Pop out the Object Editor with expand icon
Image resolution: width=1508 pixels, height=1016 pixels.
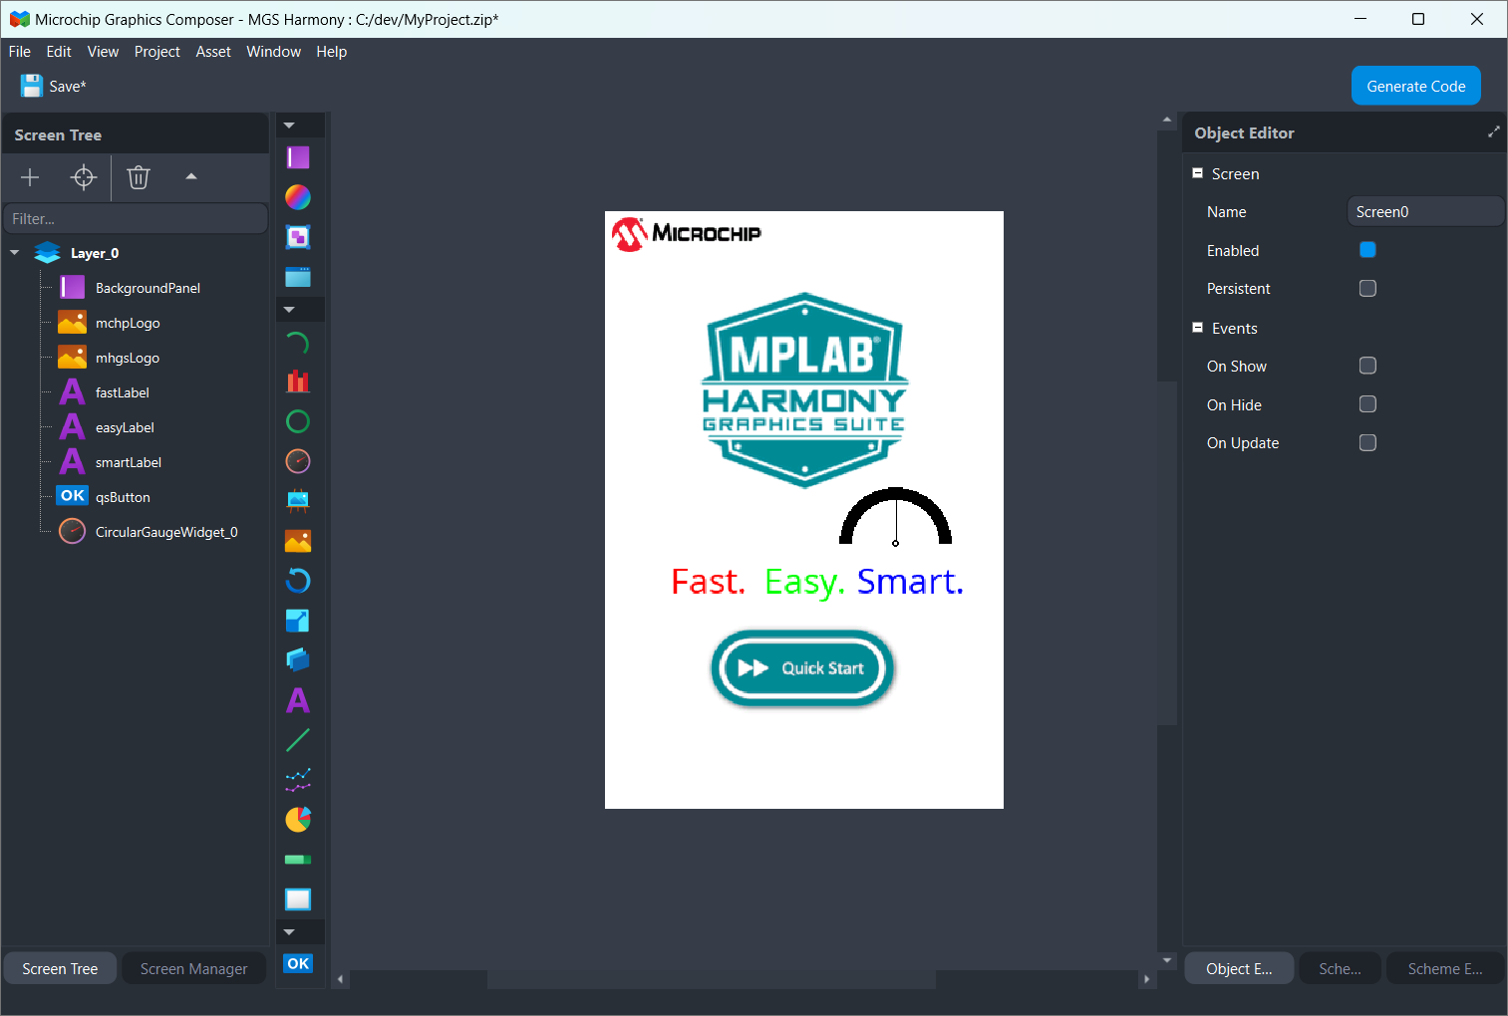coord(1493,131)
